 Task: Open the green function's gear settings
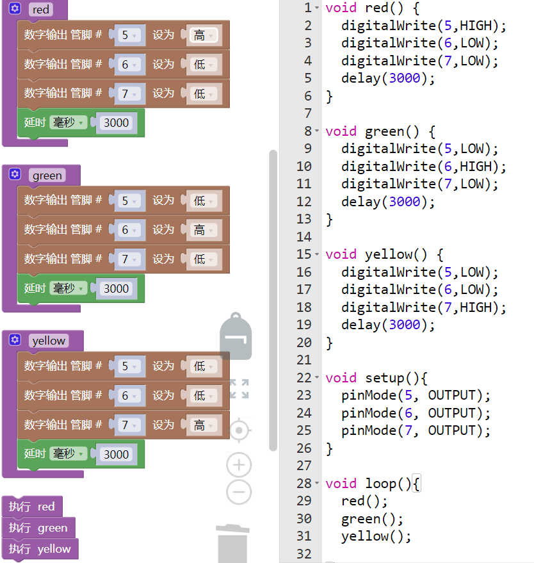click(x=15, y=174)
